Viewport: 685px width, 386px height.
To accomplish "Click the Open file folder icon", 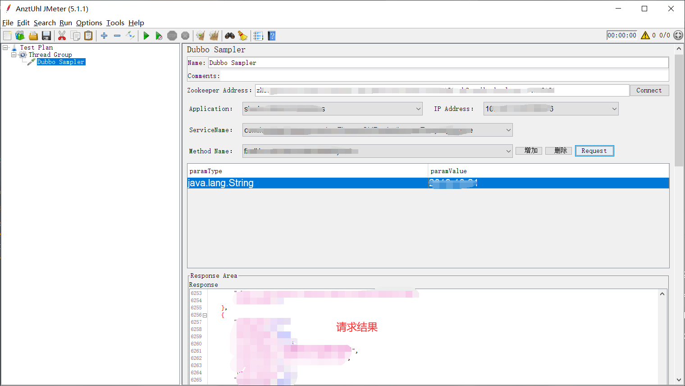I will click(x=33, y=36).
